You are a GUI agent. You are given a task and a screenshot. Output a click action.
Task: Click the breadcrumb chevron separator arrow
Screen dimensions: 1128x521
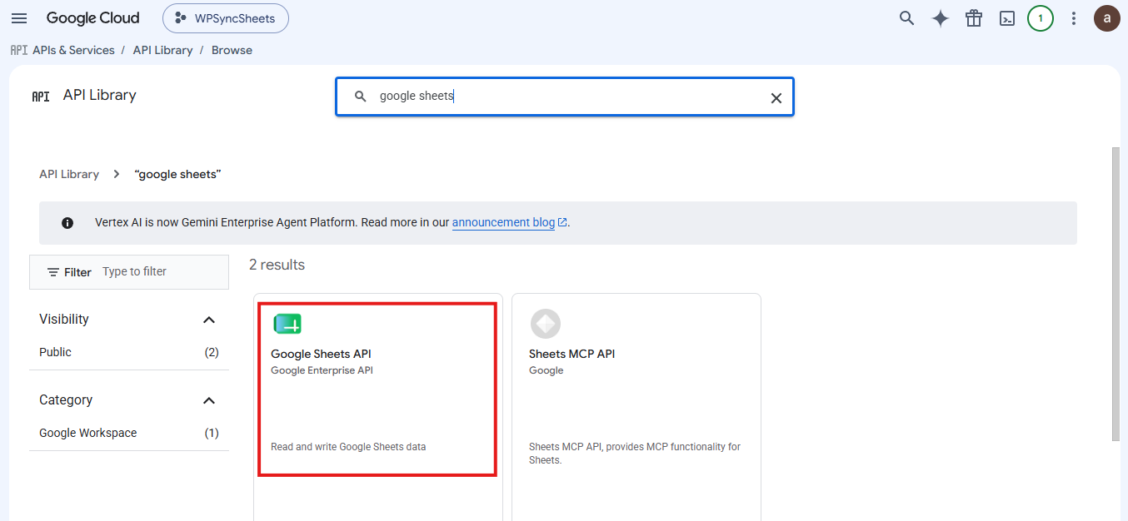click(117, 174)
